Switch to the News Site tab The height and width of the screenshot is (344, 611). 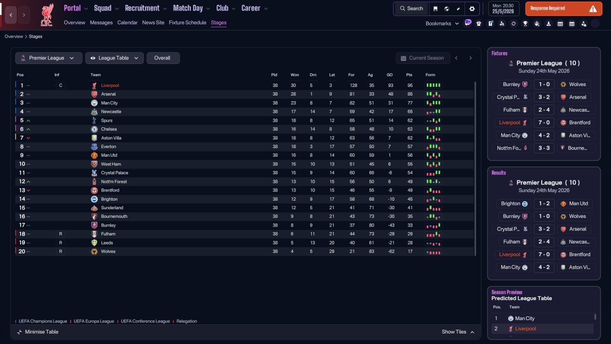point(153,22)
